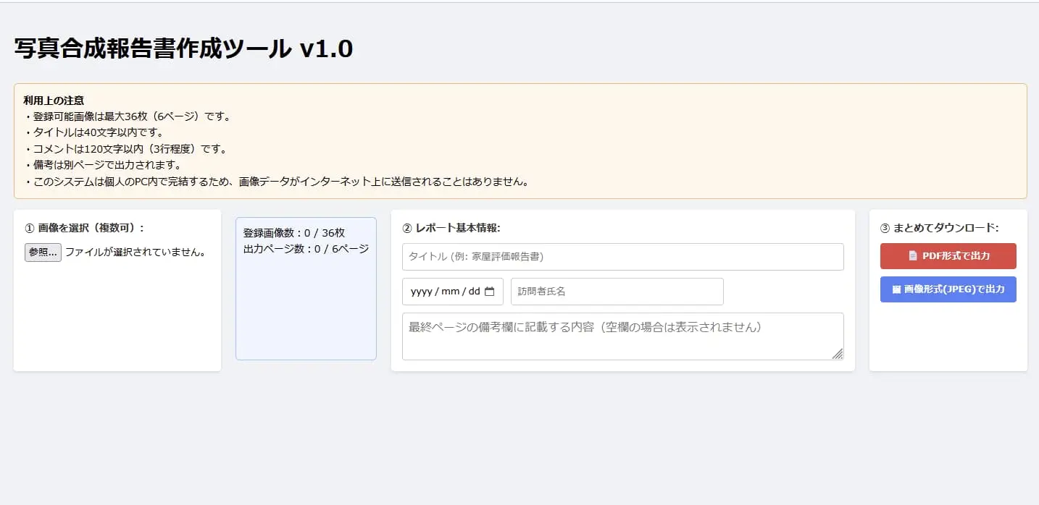Click the PDF形式で出力 button

click(948, 256)
